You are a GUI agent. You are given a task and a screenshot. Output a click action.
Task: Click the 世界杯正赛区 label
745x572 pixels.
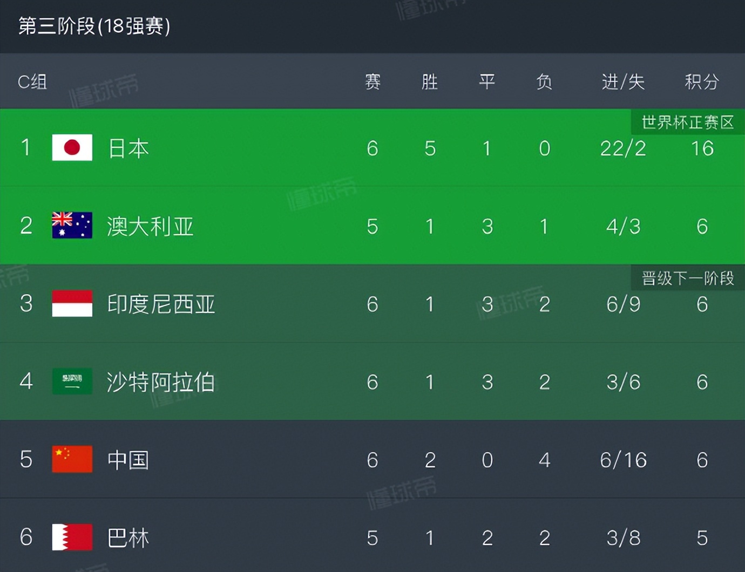click(688, 122)
